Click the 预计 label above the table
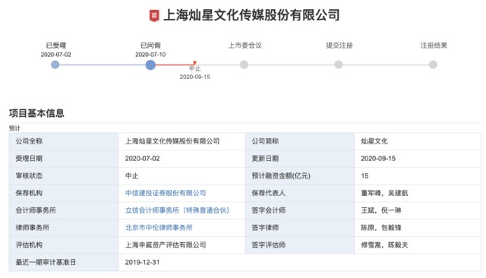 coord(14,128)
